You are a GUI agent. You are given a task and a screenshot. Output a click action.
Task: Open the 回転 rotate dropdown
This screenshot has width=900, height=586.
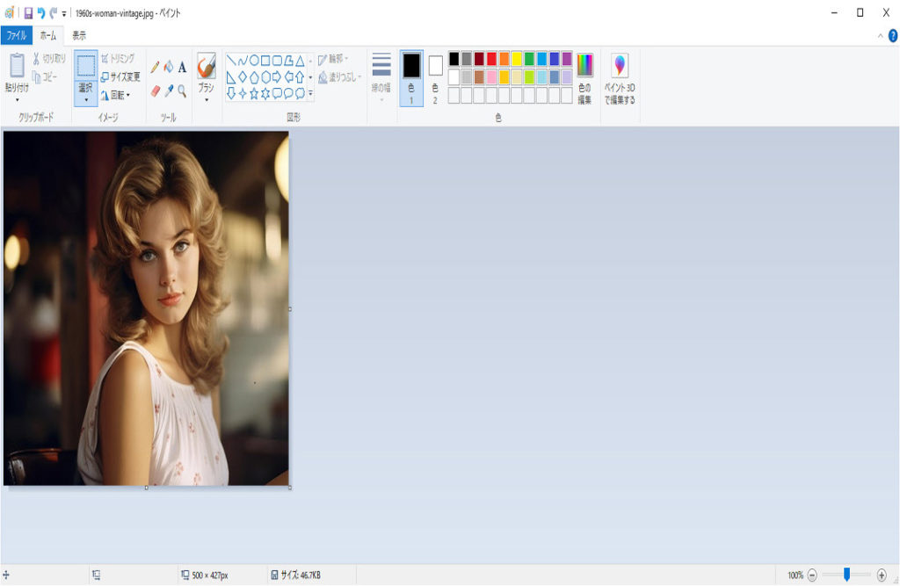tap(117, 95)
